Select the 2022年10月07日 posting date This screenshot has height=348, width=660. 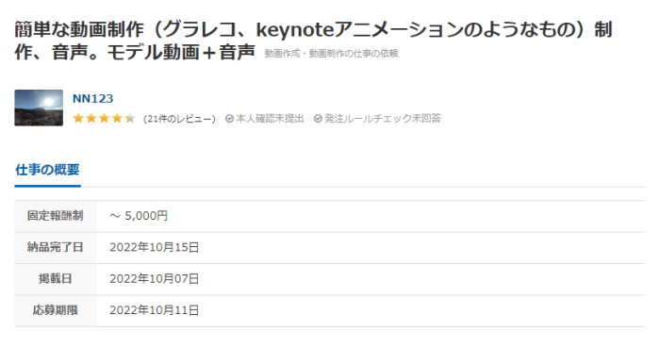[x=155, y=279]
